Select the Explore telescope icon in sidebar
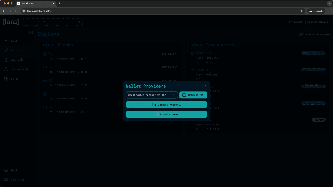The image size is (333, 187). tap(6, 50)
